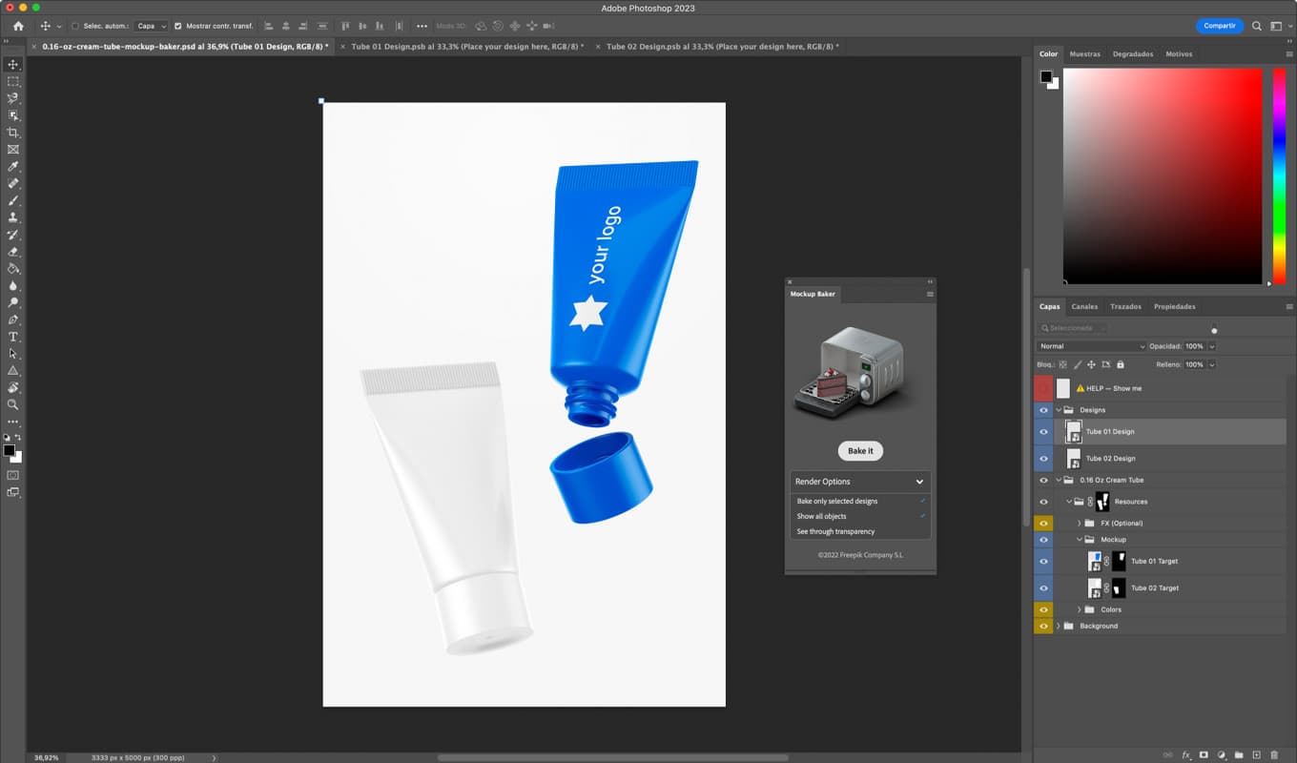Screen dimensions: 1297x763
Task: Select the Crop tool
Action: click(13, 133)
